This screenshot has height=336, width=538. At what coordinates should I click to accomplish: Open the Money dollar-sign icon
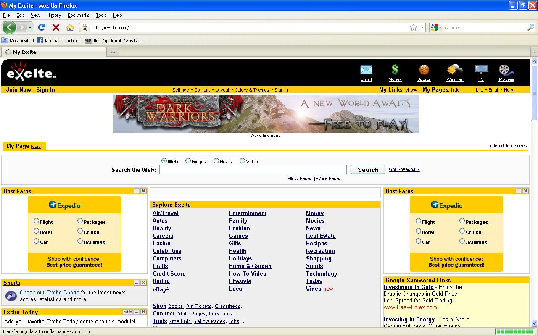(x=395, y=70)
